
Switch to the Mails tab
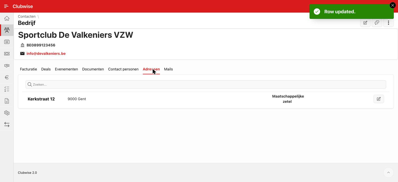168,69
